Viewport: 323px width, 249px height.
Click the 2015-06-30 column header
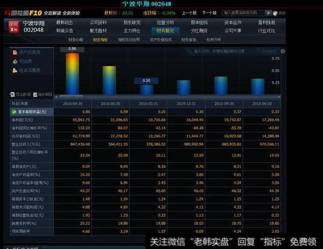point(262,103)
